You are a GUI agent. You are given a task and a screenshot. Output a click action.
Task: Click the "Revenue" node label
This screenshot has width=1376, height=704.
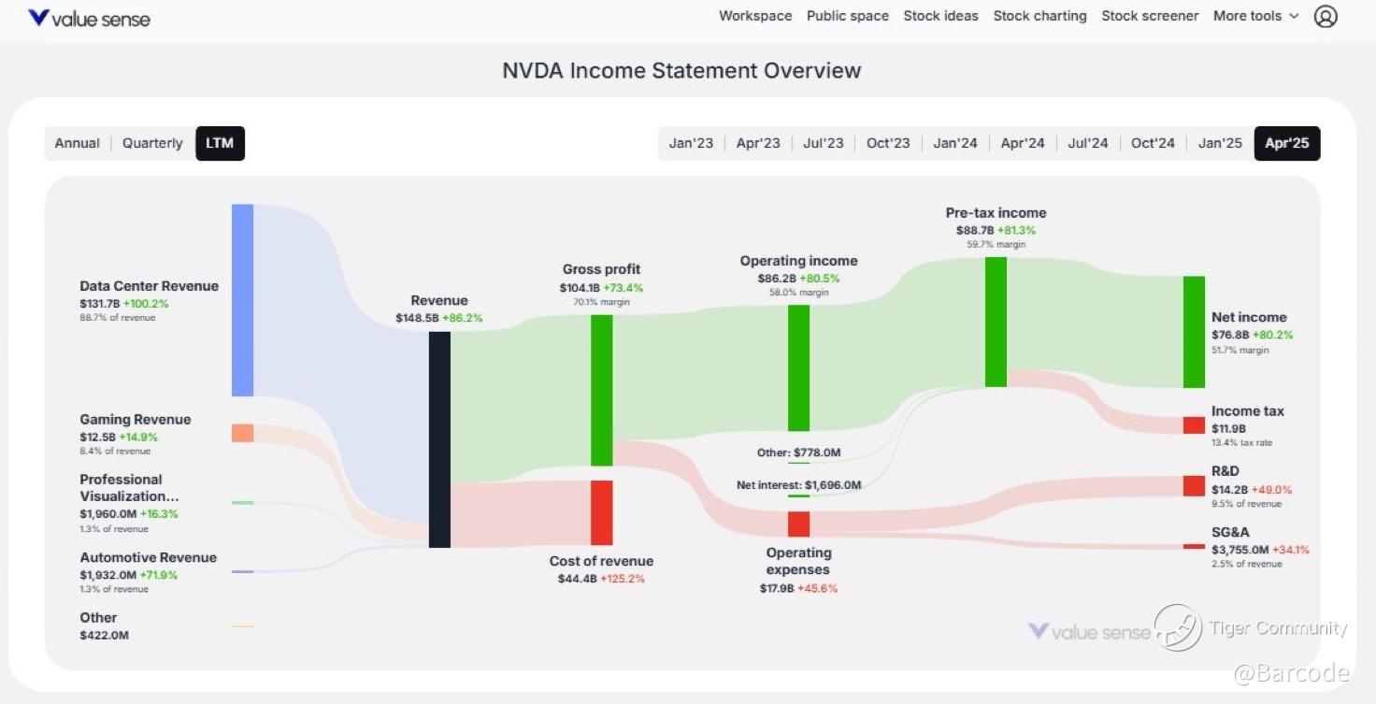coord(439,300)
